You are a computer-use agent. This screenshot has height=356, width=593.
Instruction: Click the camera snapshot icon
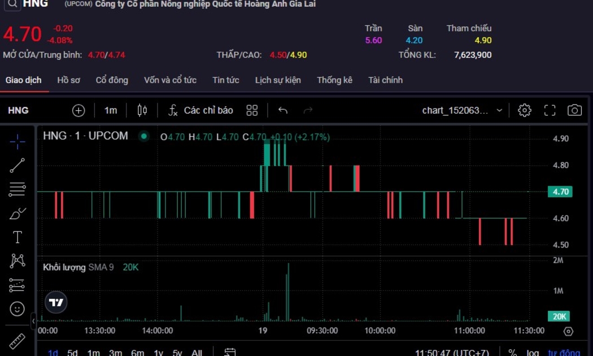click(x=574, y=110)
